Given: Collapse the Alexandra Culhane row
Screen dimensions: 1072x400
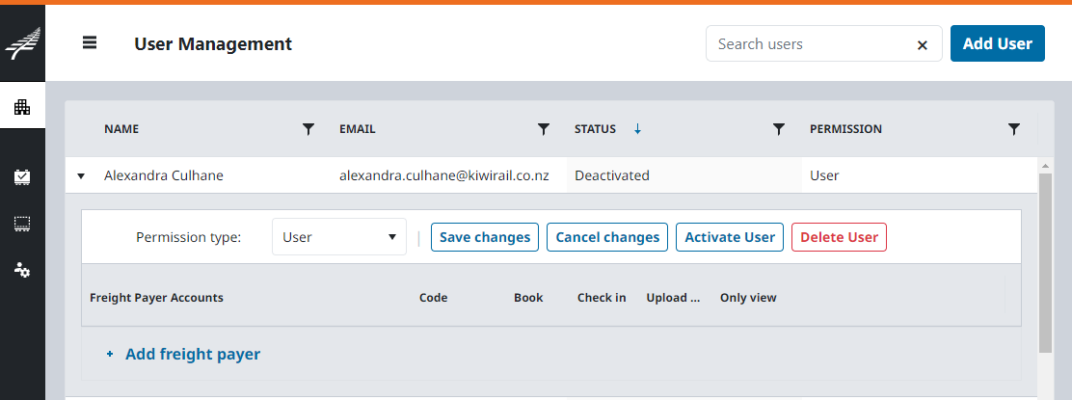Looking at the screenshot, I should [81, 176].
